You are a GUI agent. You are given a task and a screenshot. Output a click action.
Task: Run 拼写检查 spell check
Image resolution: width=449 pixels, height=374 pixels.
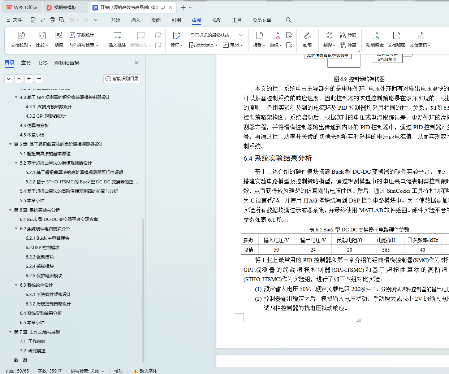click(84, 45)
